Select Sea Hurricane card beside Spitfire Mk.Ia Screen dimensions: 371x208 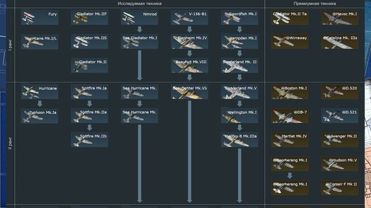click(x=140, y=91)
